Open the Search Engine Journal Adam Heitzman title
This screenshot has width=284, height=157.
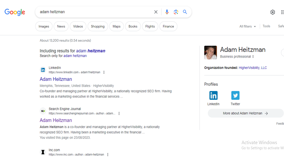point(56,120)
